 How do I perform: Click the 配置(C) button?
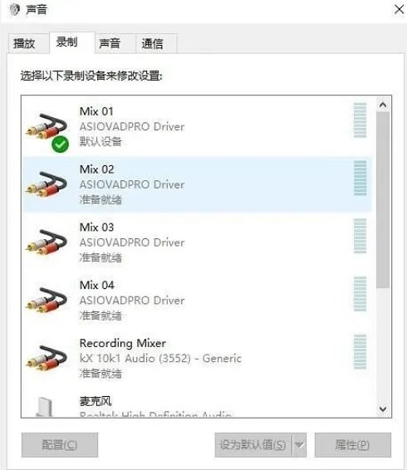click(x=60, y=445)
